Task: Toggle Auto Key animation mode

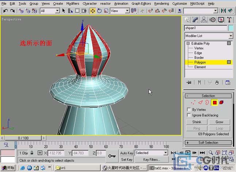Action: 126,153
